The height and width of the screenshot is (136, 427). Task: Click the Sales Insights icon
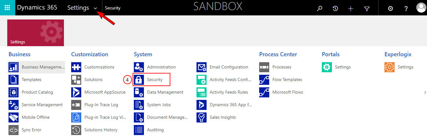[x=202, y=117]
